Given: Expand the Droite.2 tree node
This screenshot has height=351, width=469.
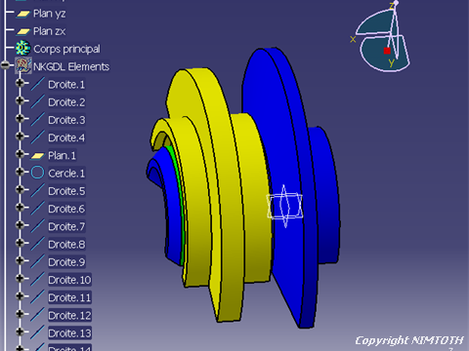Looking at the screenshot, I should (x=20, y=100).
